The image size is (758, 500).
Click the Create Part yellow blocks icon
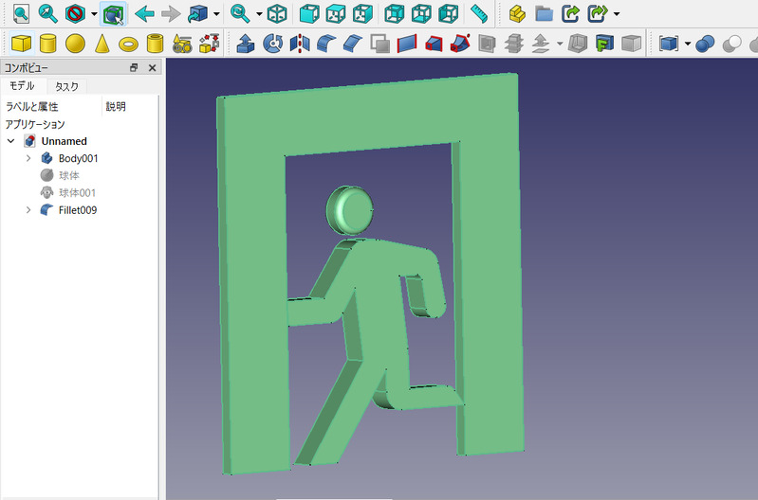tap(517, 13)
